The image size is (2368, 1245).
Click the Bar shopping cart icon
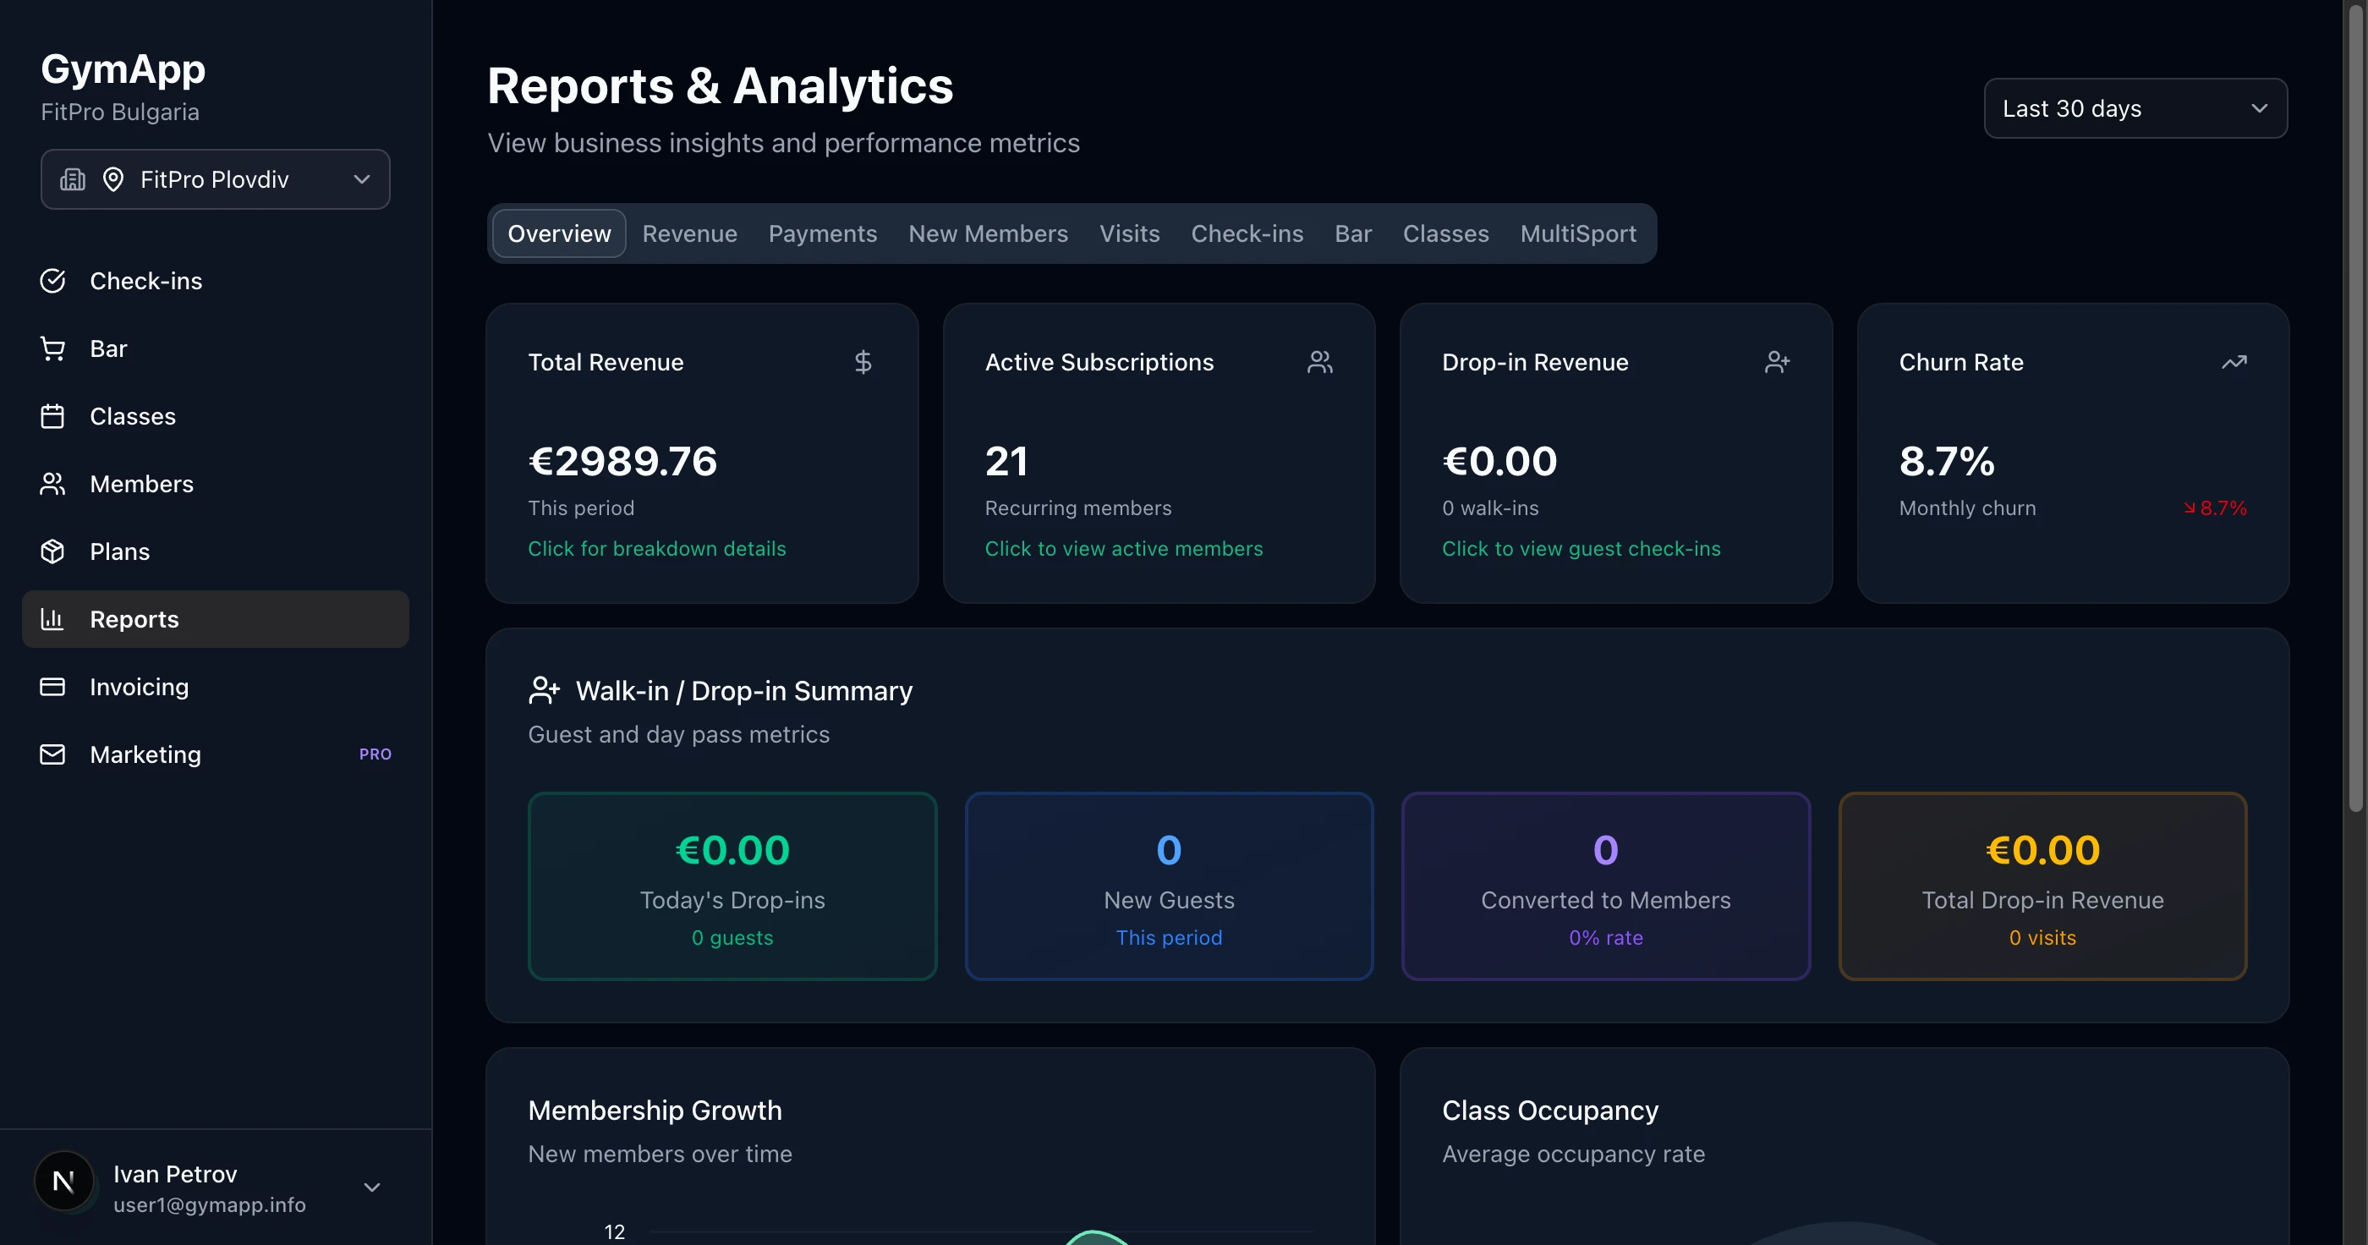pos(53,348)
